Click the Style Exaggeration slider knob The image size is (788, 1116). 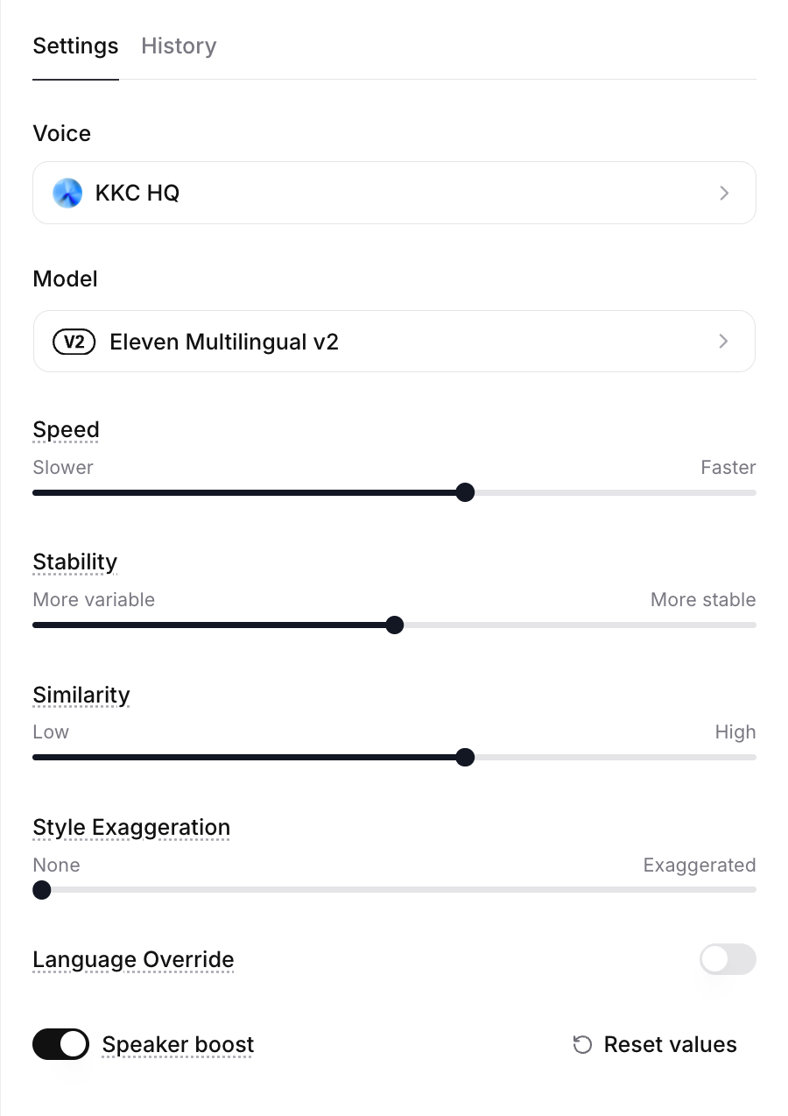tap(41, 890)
